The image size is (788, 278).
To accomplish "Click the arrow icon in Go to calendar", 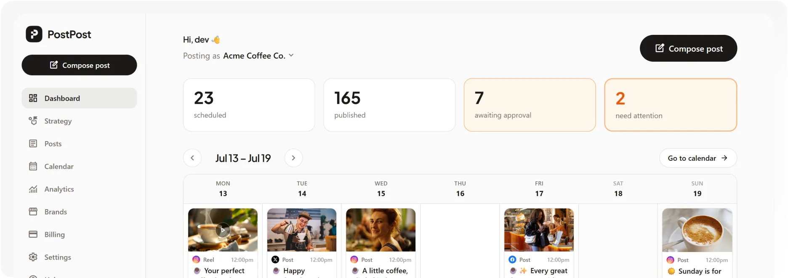I will coord(724,158).
